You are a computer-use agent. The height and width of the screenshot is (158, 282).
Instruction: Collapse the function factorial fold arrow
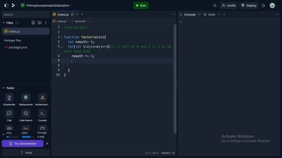62,37
